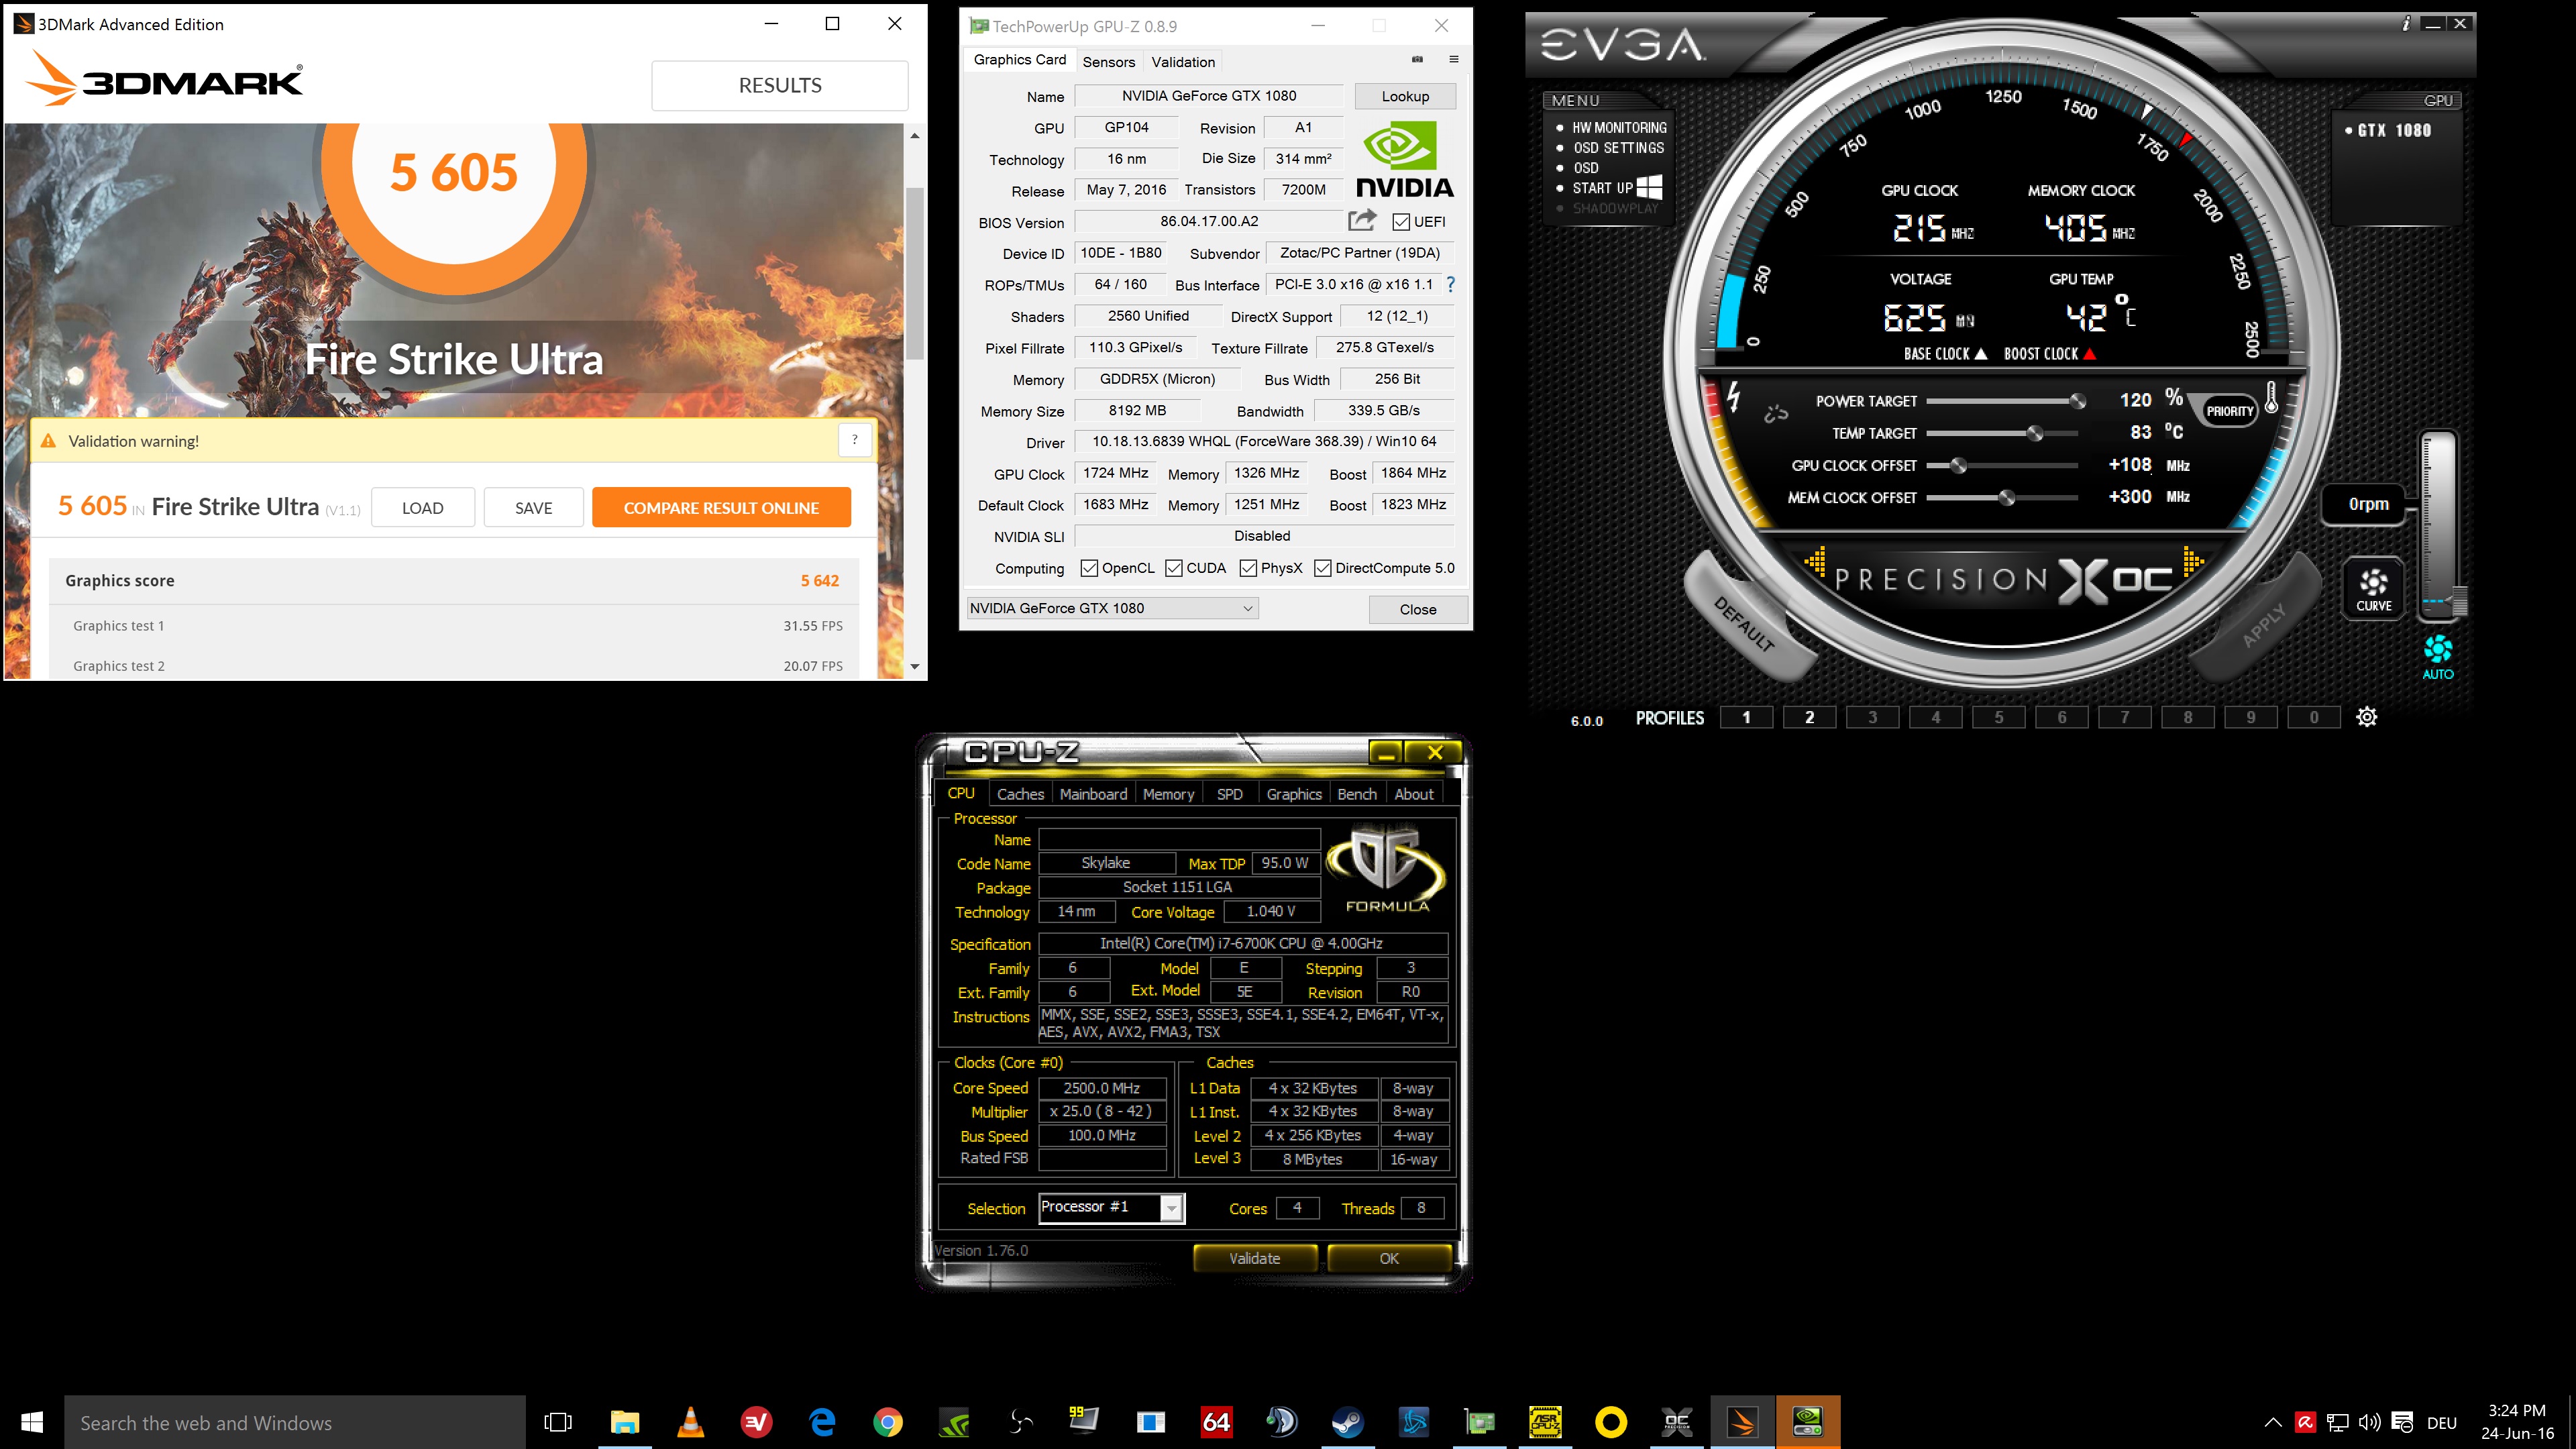This screenshot has height=1449, width=2576.
Task: Toggle OSD in the EVGA menu
Action: tap(1586, 168)
